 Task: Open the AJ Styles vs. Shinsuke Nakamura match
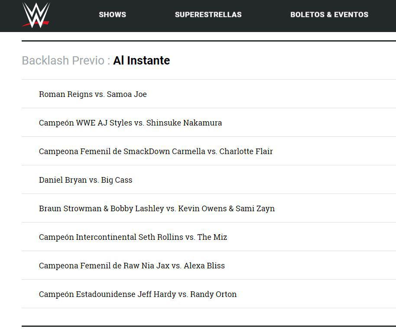pyautogui.click(x=130, y=123)
